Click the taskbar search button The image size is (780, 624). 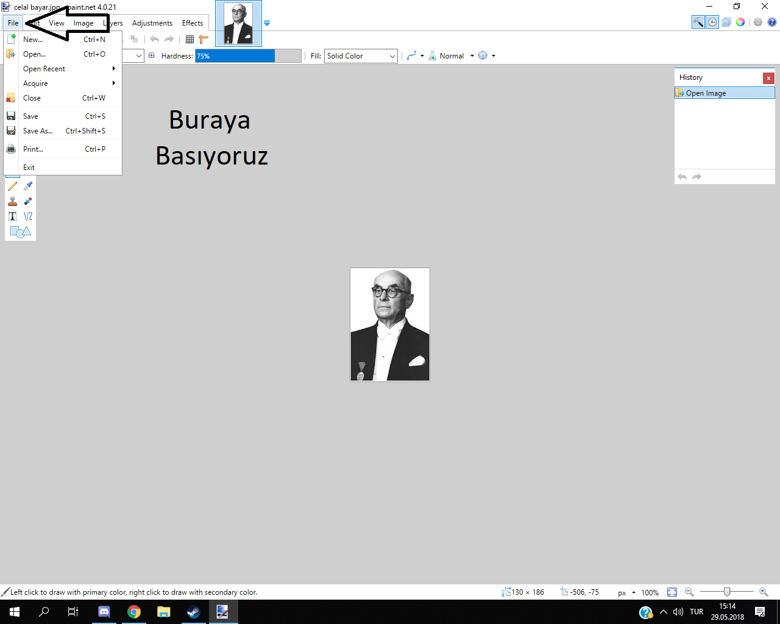[44, 612]
